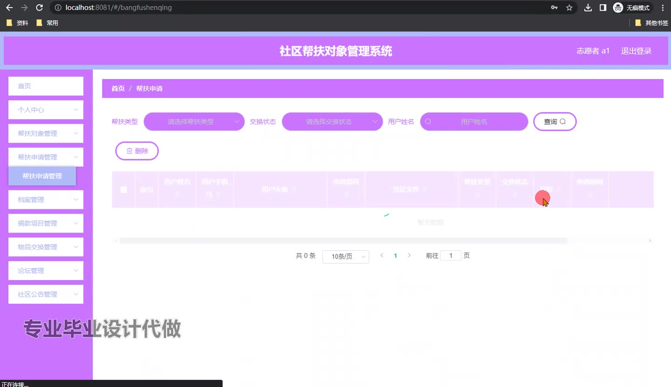Bookmark this page with star icon

tap(569, 7)
